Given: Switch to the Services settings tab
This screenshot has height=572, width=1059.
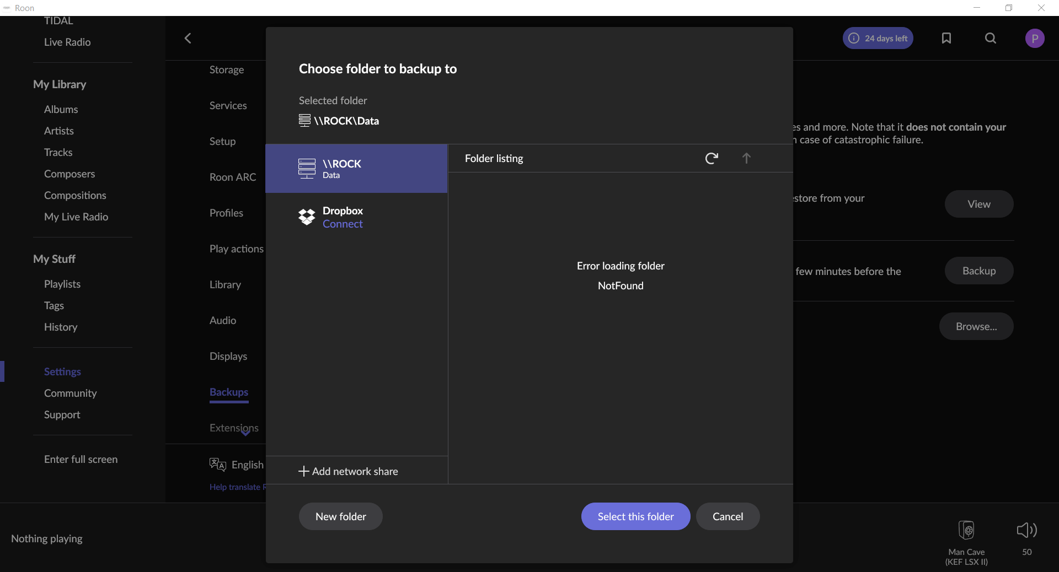Looking at the screenshot, I should pyautogui.click(x=228, y=105).
